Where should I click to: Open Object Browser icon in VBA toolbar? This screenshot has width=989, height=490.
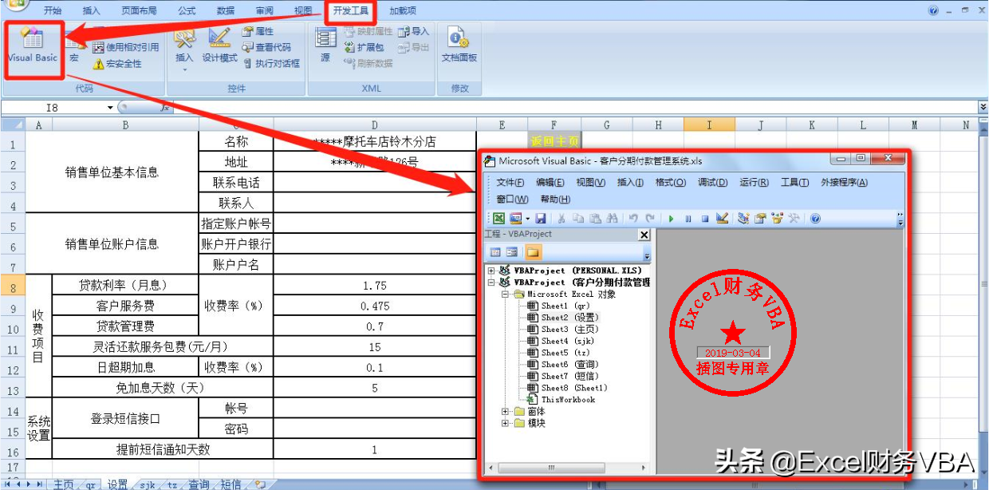pyautogui.click(x=777, y=218)
